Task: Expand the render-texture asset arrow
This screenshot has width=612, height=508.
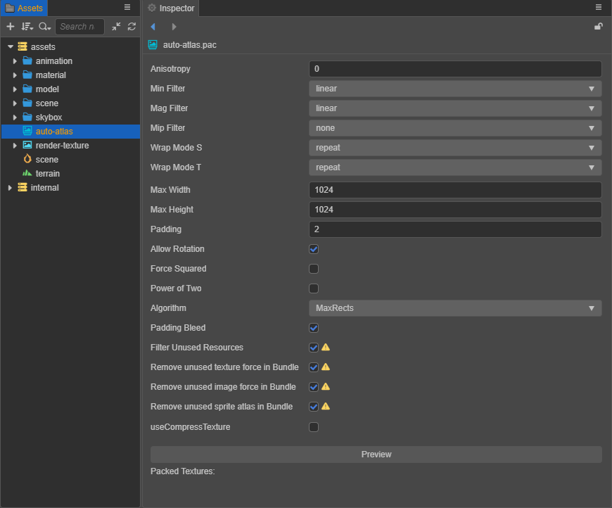Action: [x=15, y=145]
